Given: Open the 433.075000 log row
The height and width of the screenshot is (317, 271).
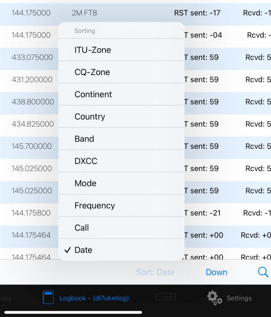Looking at the screenshot, I should pyautogui.click(x=135, y=57).
